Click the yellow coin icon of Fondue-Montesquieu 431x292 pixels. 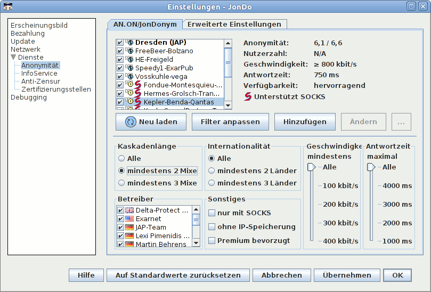point(131,85)
